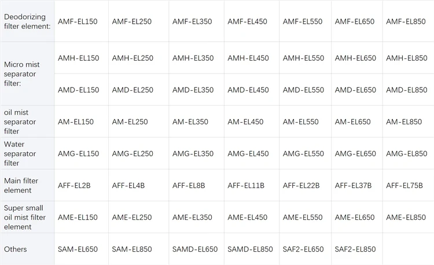Click the Super small oil mist label

[25, 217]
